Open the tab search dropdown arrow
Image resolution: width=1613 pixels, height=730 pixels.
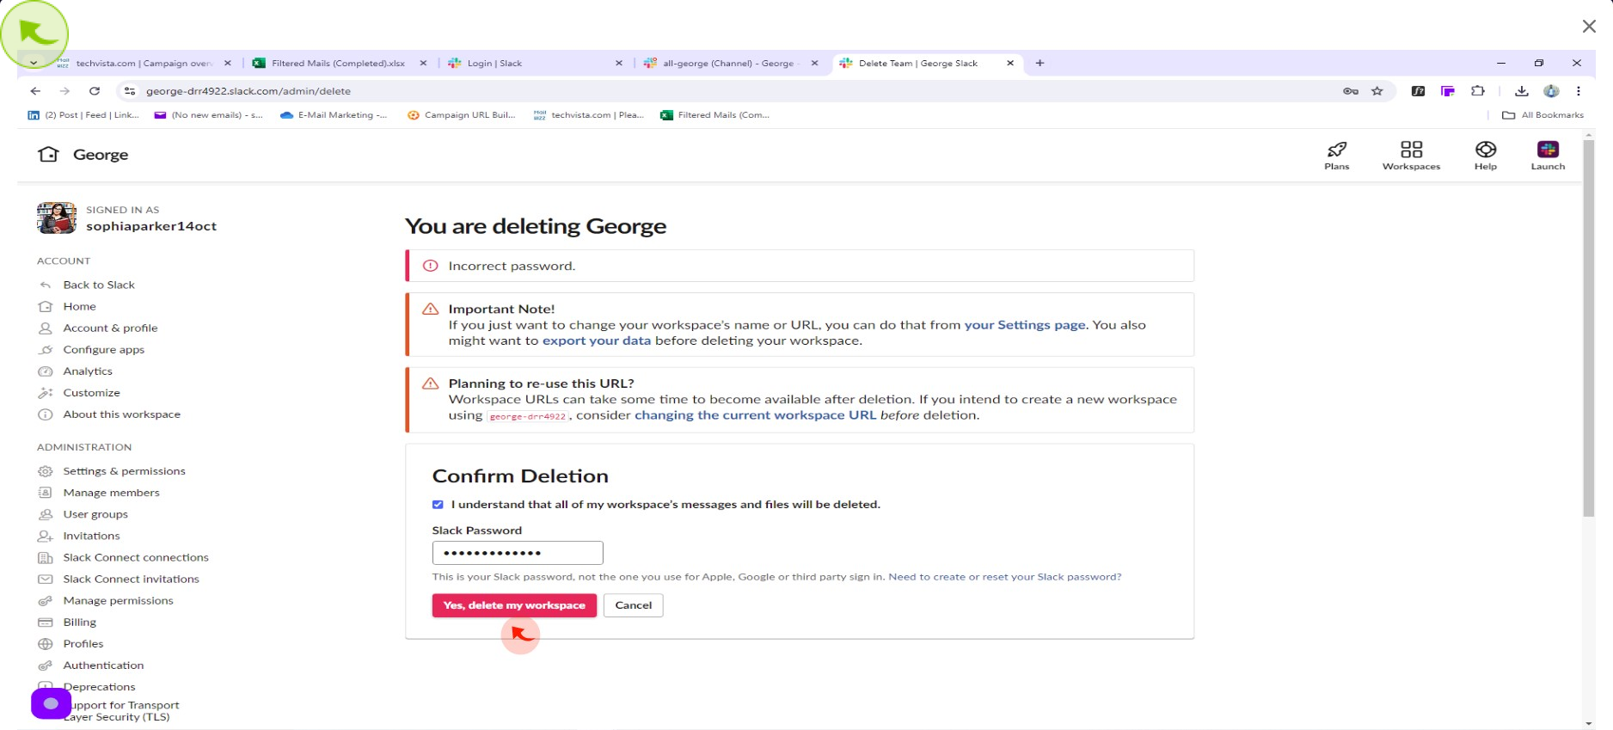pyautogui.click(x=33, y=63)
